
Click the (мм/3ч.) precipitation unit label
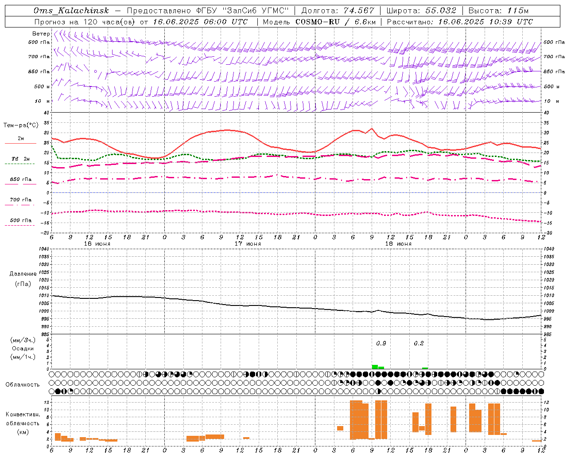pos(23,340)
